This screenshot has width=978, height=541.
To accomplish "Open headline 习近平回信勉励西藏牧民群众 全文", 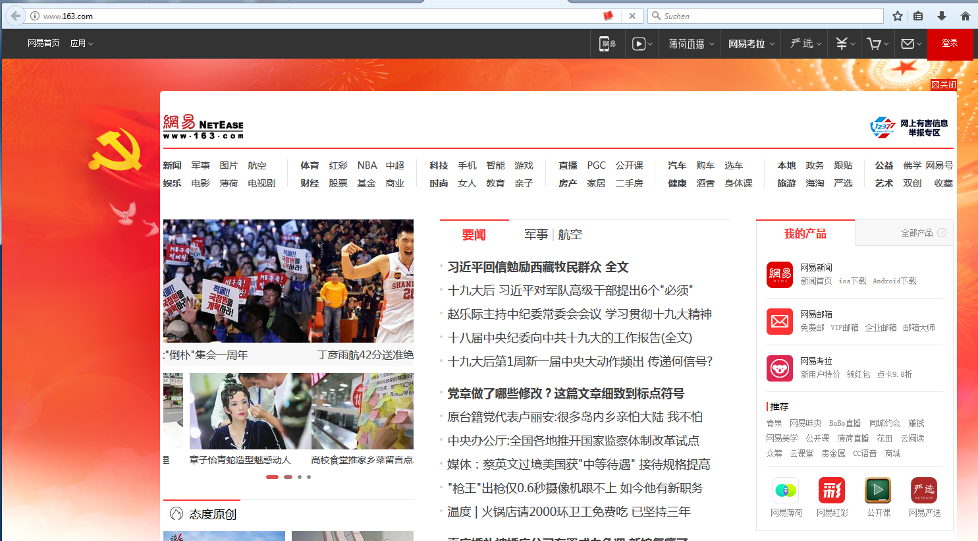I will 538,267.
